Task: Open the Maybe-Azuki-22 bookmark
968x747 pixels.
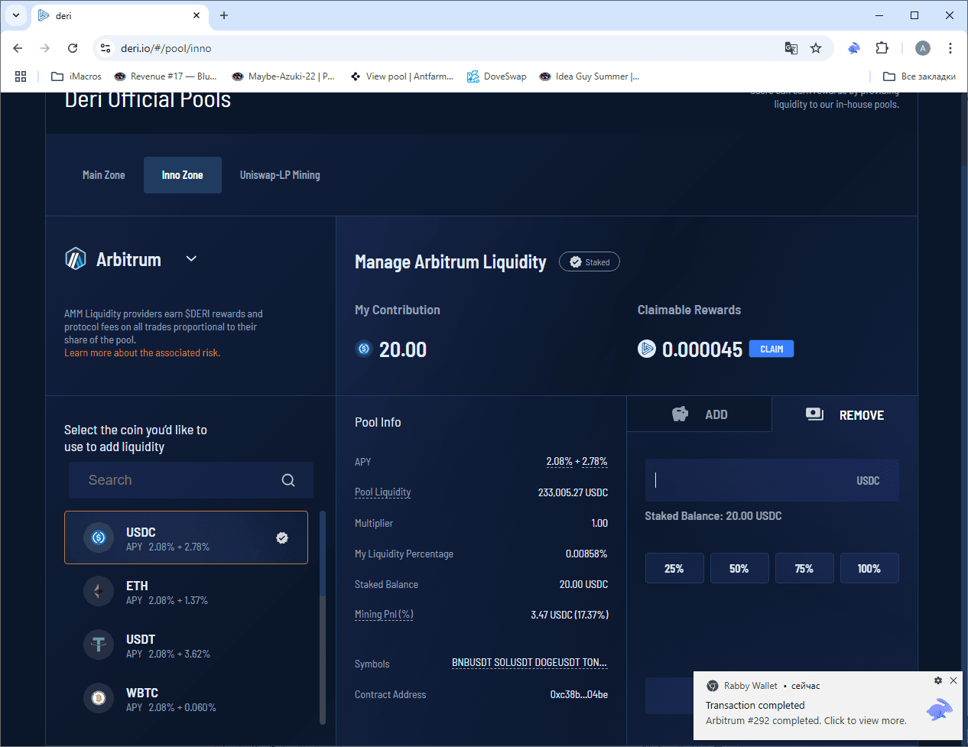Action: coord(283,76)
